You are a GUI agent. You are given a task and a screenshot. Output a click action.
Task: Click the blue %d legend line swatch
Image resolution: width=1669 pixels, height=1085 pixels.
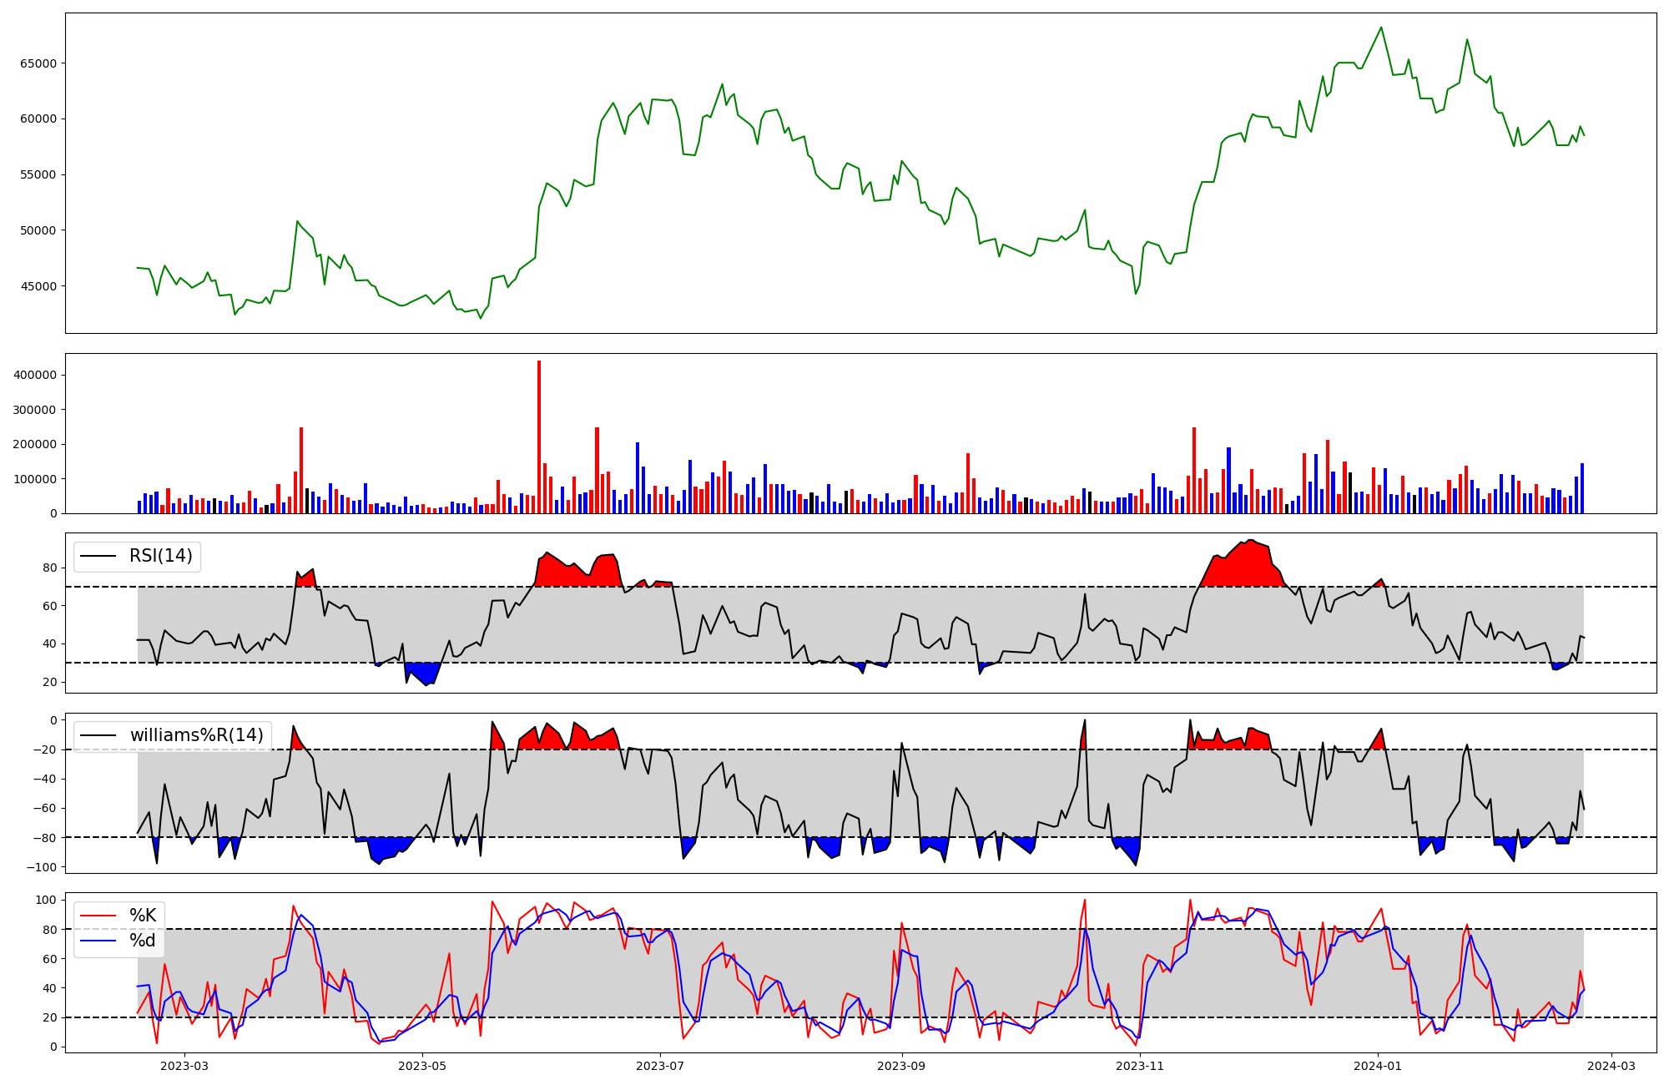tap(98, 941)
